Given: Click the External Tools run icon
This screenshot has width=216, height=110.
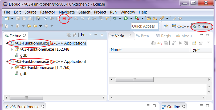Looking at the screenshot, I should click(137, 18).
